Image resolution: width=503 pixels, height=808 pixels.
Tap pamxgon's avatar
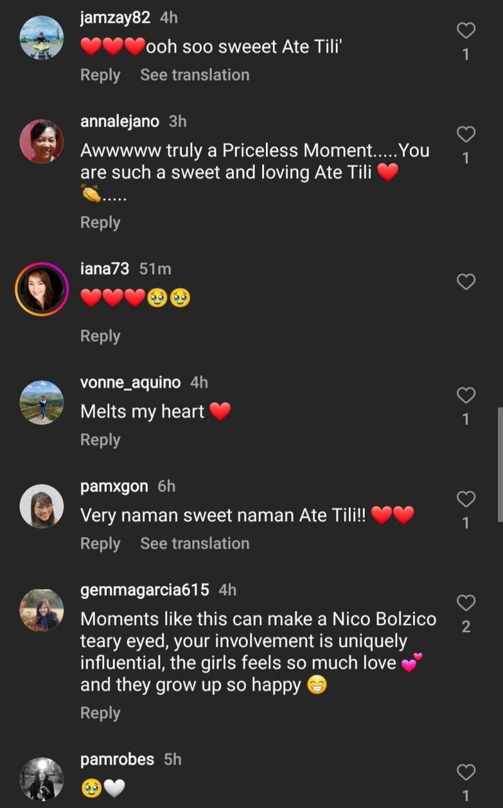42,506
